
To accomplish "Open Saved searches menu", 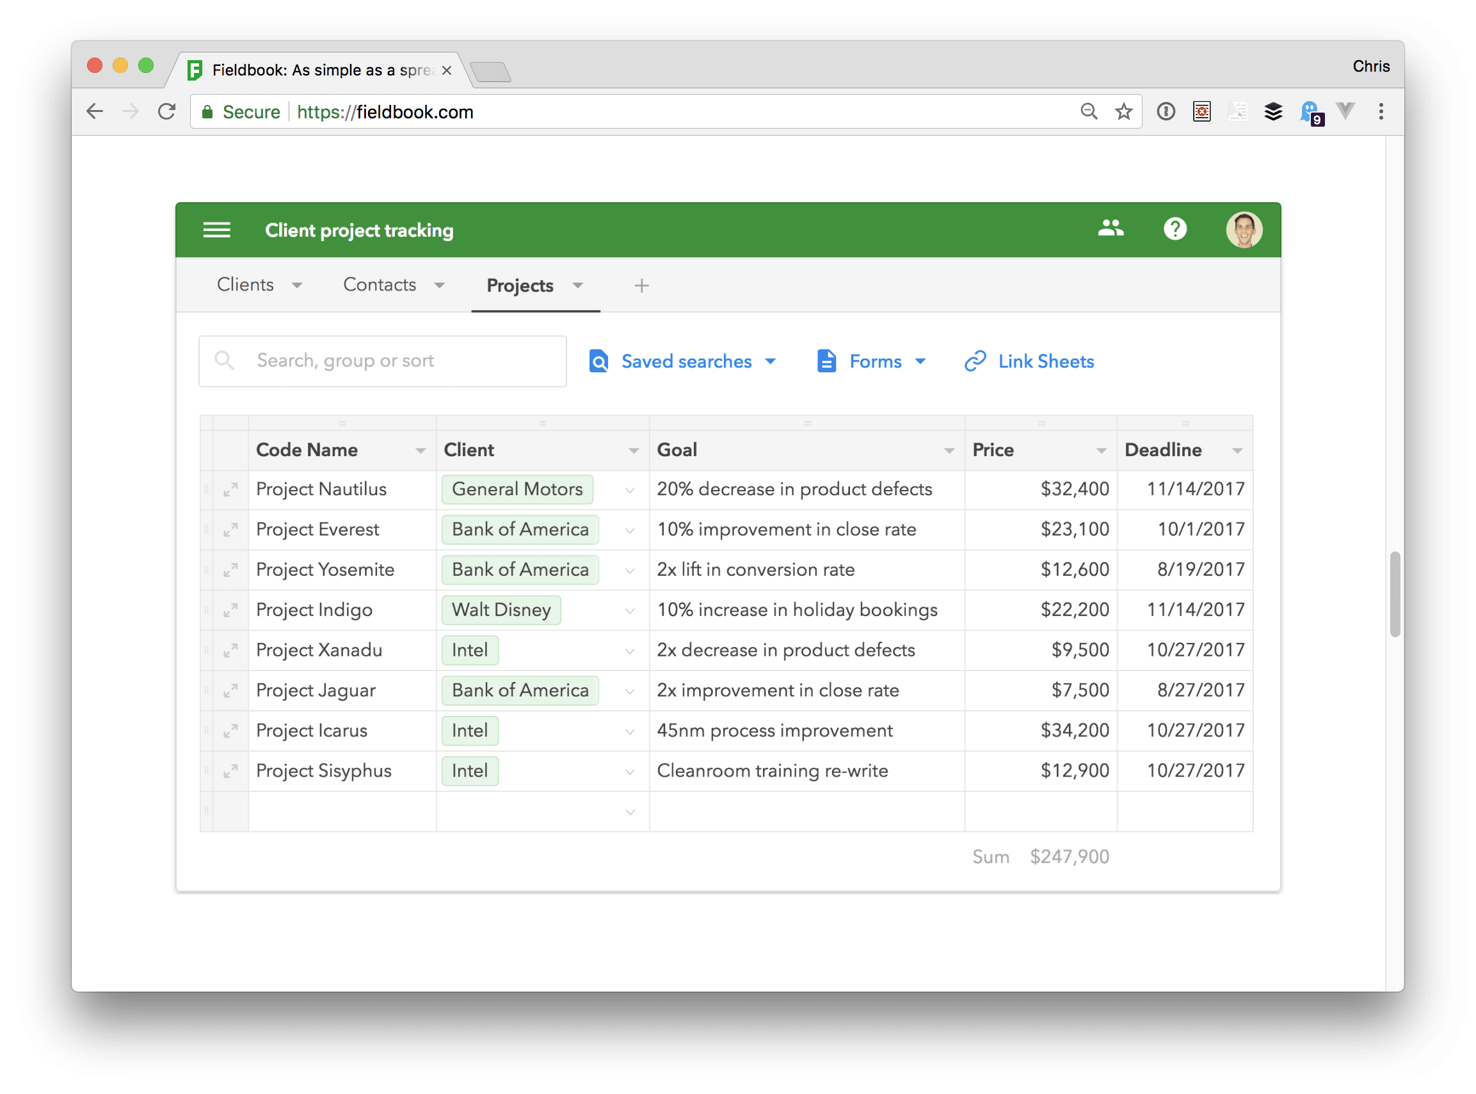I will coord(682,361).
